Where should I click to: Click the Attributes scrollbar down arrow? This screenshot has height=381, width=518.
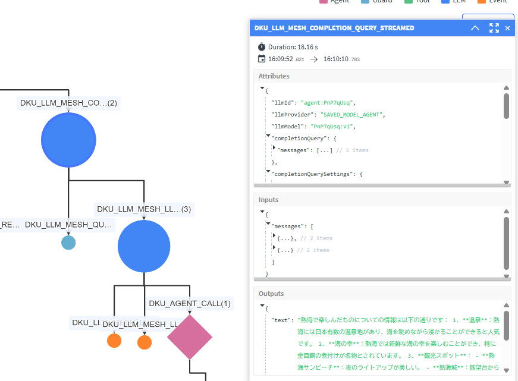pyautogui.click(x=506, y=182)
